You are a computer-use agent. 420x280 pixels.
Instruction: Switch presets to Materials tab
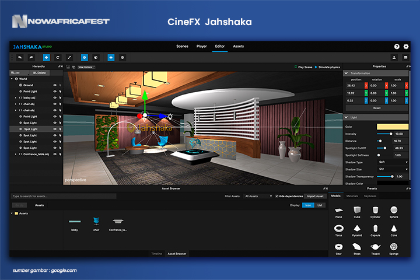(352, 196)
